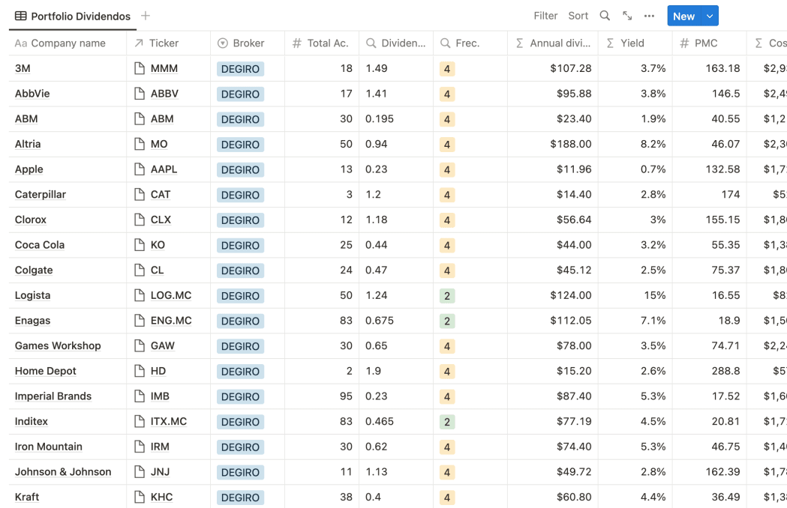
Task: Open the three-dot more options menu
Action: [x=649, y=16]
